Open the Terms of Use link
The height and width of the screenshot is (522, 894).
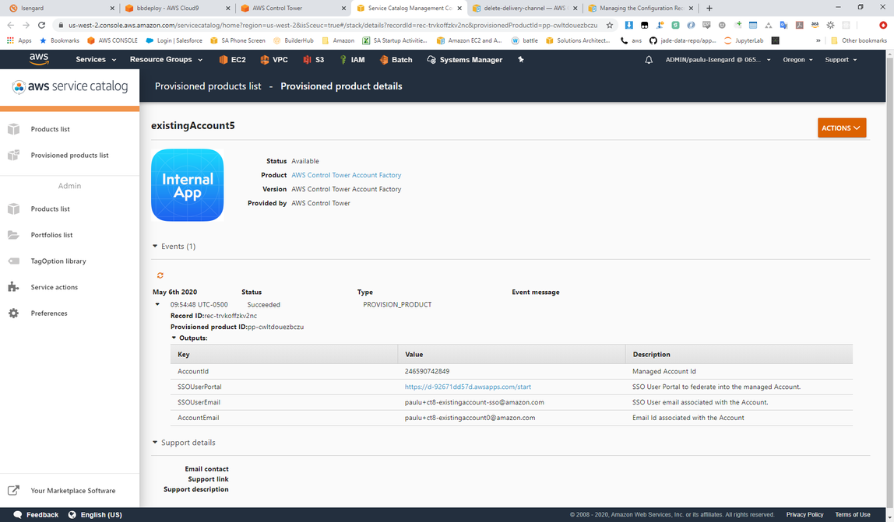[853, 514]
